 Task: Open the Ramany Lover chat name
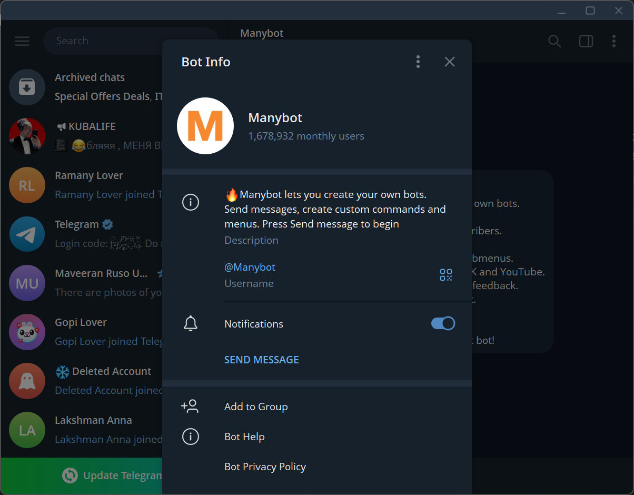[x=89, y=175]
